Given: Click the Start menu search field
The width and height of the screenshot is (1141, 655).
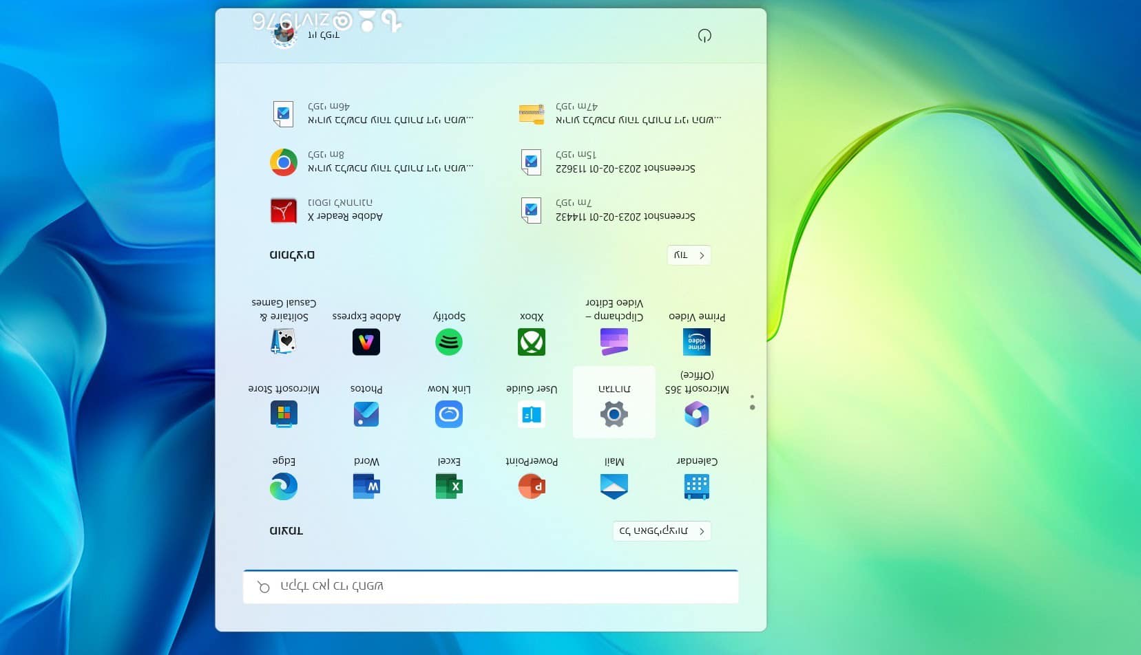Looking at the screenshot, I should point(490,587).
